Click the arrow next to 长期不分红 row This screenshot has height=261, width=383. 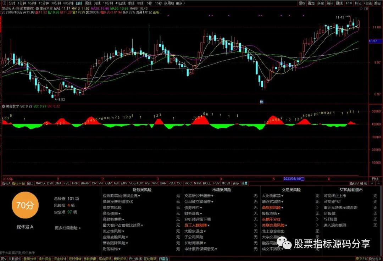point(317,219)
